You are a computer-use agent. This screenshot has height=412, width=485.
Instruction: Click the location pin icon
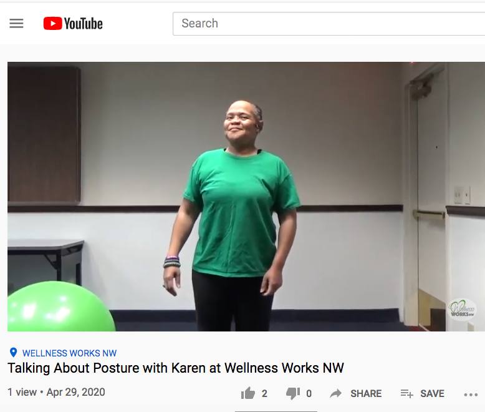click(13, 353)
